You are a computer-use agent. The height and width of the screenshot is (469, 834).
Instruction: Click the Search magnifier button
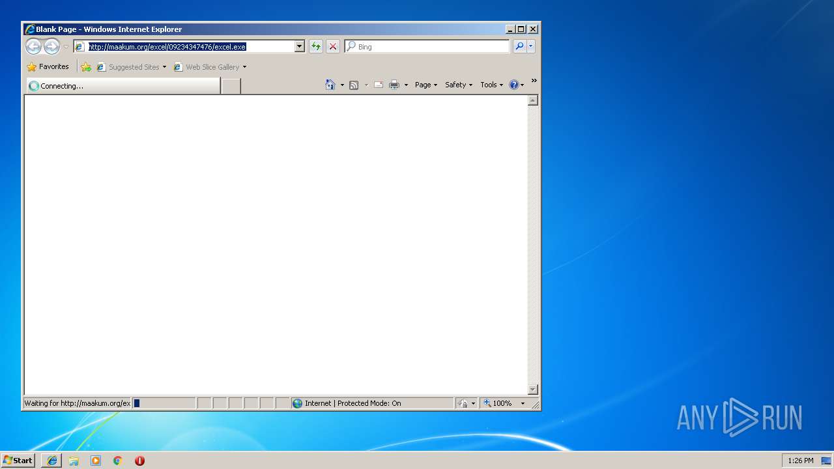click(x=519, y=46)
